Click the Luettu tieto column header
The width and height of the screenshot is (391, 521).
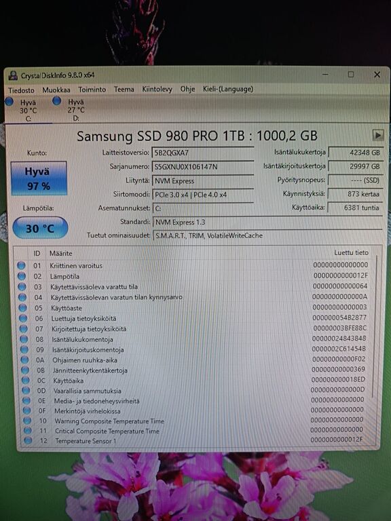click(x=351, y=253)
